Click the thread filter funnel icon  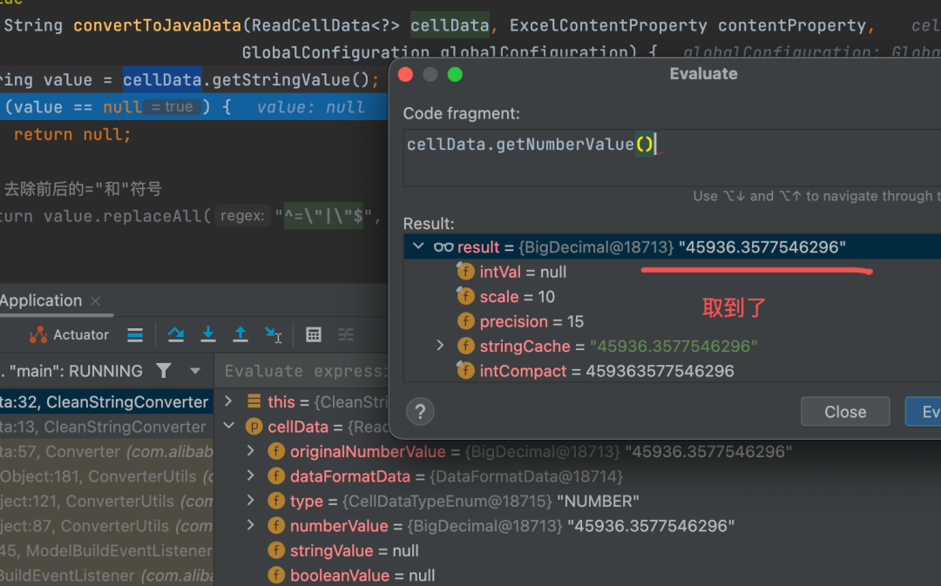point(163,371)
